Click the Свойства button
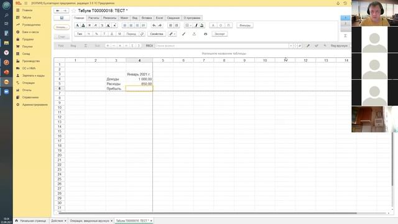The height and width of the screenshot is (224, 398). [x=156, y=34]
